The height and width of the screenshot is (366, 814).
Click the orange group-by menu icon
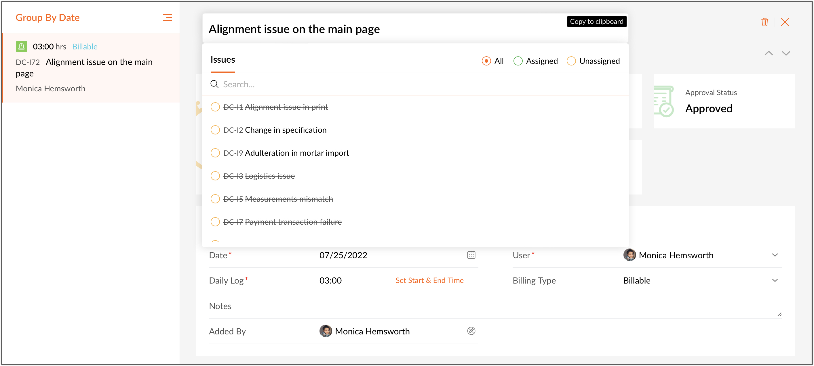point(167,18)
